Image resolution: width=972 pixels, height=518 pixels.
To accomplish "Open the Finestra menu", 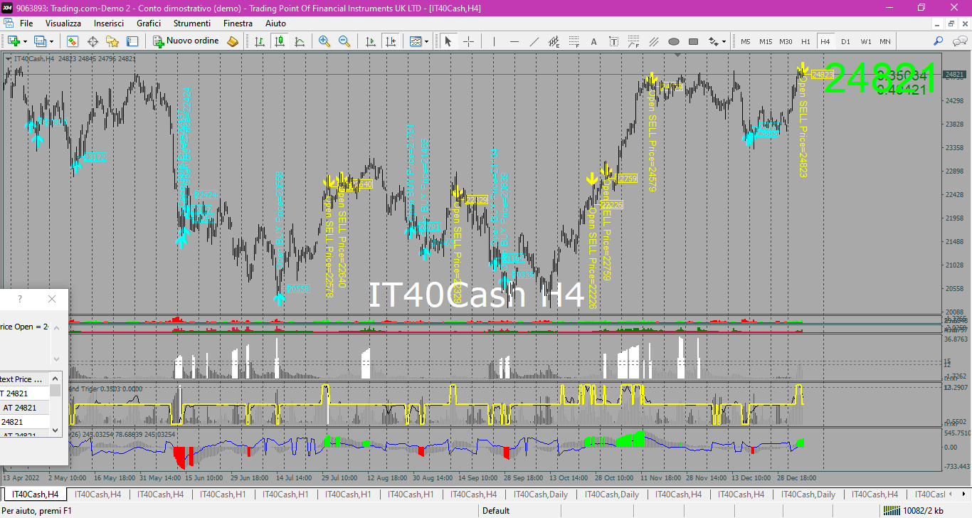I will 238,23.
